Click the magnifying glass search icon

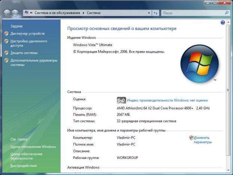(227, 13)
